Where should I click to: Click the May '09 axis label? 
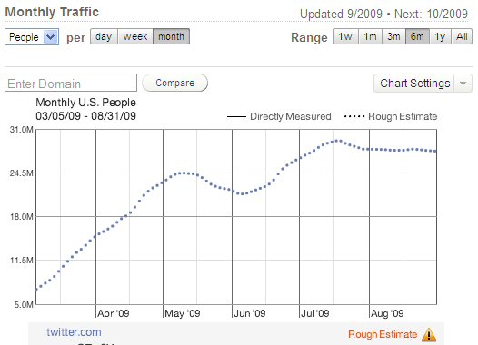pyautogui.click(x=183, y=313)
